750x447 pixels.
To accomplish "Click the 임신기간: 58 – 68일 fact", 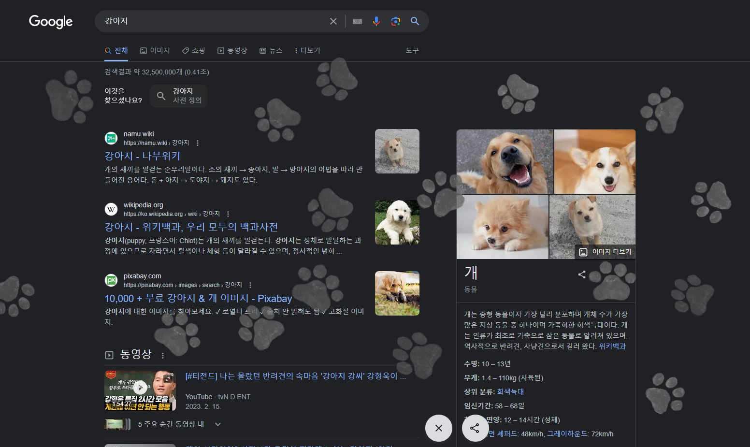I will click(494, 406).
